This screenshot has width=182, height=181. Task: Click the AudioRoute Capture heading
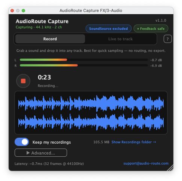click(42, 21)
